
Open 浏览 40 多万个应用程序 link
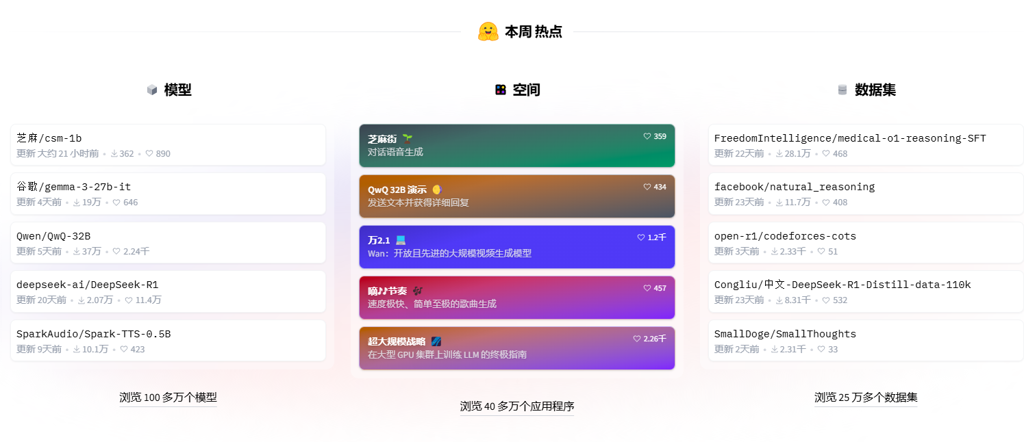point(517,406)
